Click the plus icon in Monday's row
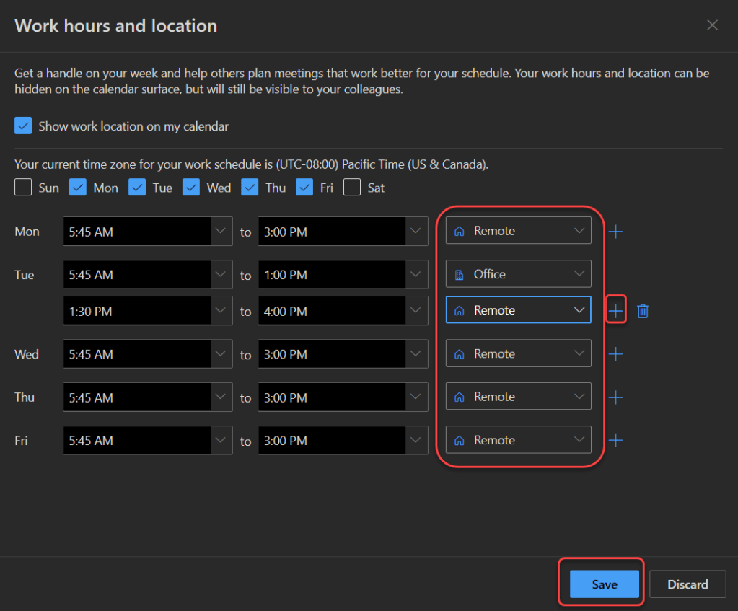This screenshot has width=738, height=611. point(615,232)
